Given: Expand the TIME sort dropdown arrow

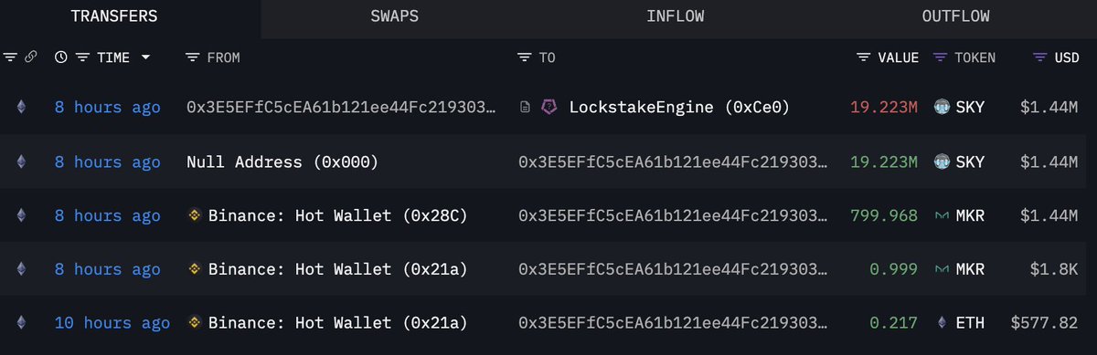Looking at the screenshot, I should [x=145, y=57].
